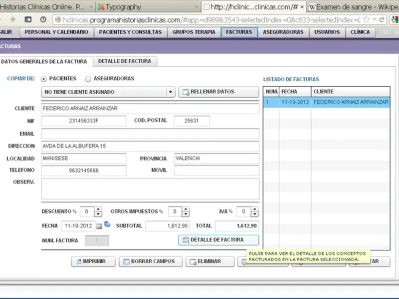Open the PERSONAL Y CALENDARIO menu
This screenshot has height=299, width=399.
click(56, 32)
